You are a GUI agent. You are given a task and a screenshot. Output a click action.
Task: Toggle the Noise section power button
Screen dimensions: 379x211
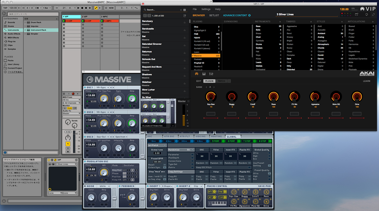pos(85,186)
